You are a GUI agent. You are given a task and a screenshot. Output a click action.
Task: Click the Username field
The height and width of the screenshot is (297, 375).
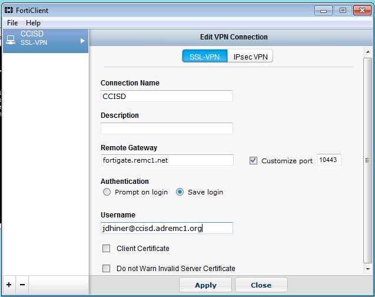tap(167, 228)
